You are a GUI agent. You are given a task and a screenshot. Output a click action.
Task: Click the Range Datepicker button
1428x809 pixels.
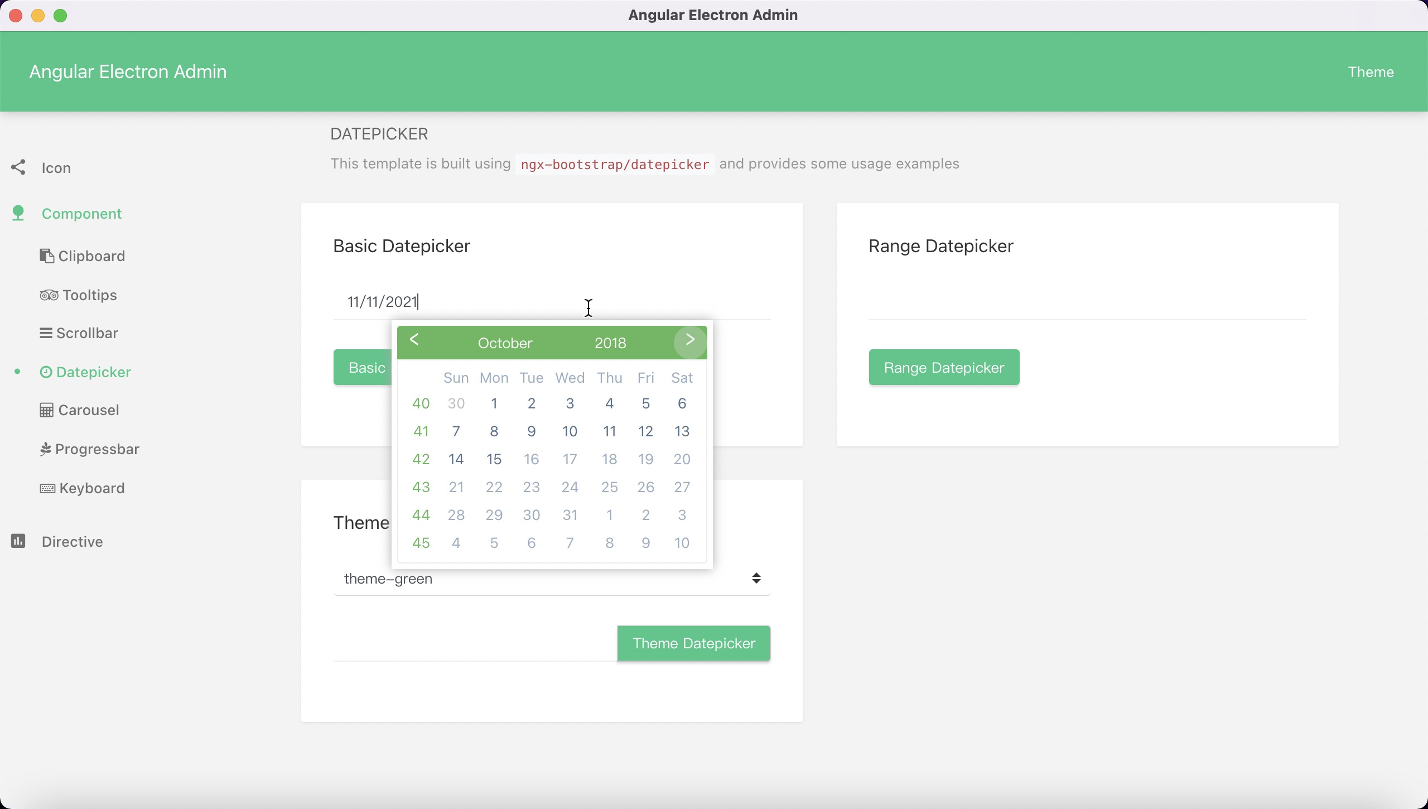click(x=944, y=367)
